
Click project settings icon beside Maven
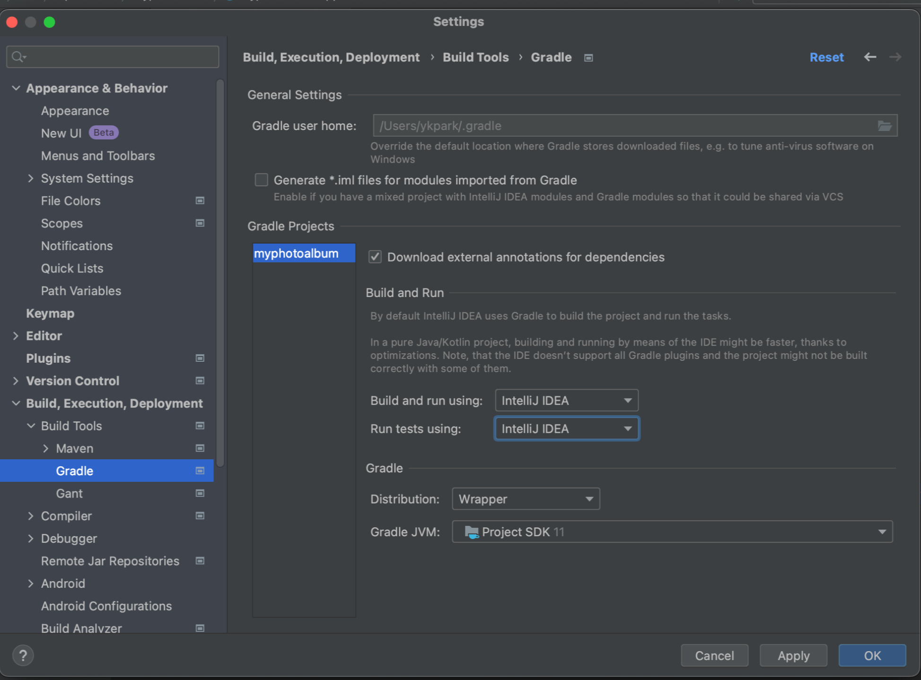(x=200, y=448)
